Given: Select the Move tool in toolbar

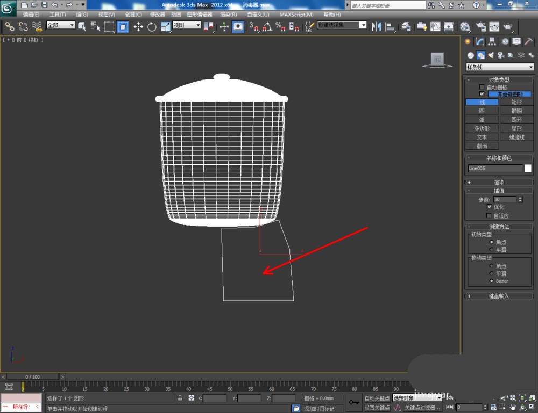Looking at the screenshot, I should (x=138, y=26).
